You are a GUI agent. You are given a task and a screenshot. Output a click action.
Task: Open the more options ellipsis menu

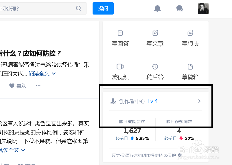click(38, 85)
